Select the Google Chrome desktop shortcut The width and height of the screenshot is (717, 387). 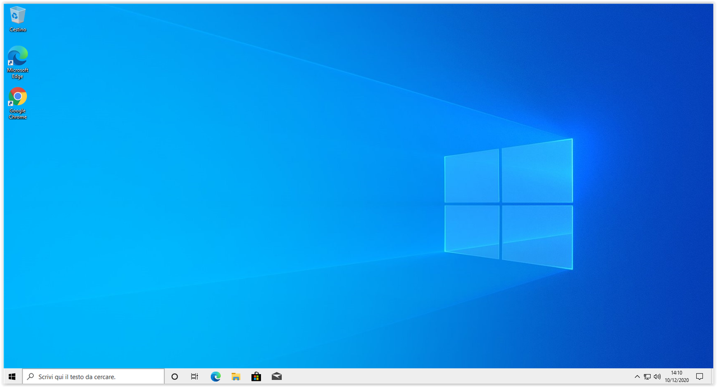coord(17,103)
